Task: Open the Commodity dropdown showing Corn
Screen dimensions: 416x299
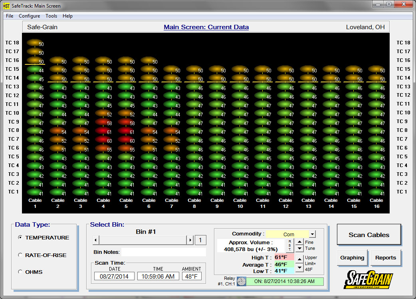Action: (x=313, y=235)
